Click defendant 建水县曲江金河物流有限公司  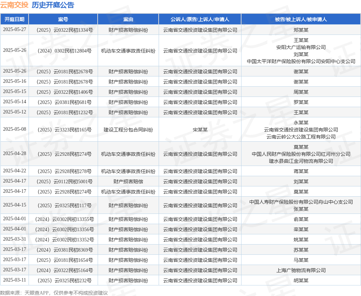point(301,161)
